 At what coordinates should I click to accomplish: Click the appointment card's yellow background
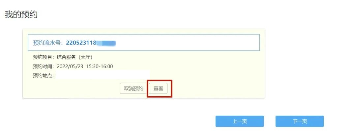216,74
